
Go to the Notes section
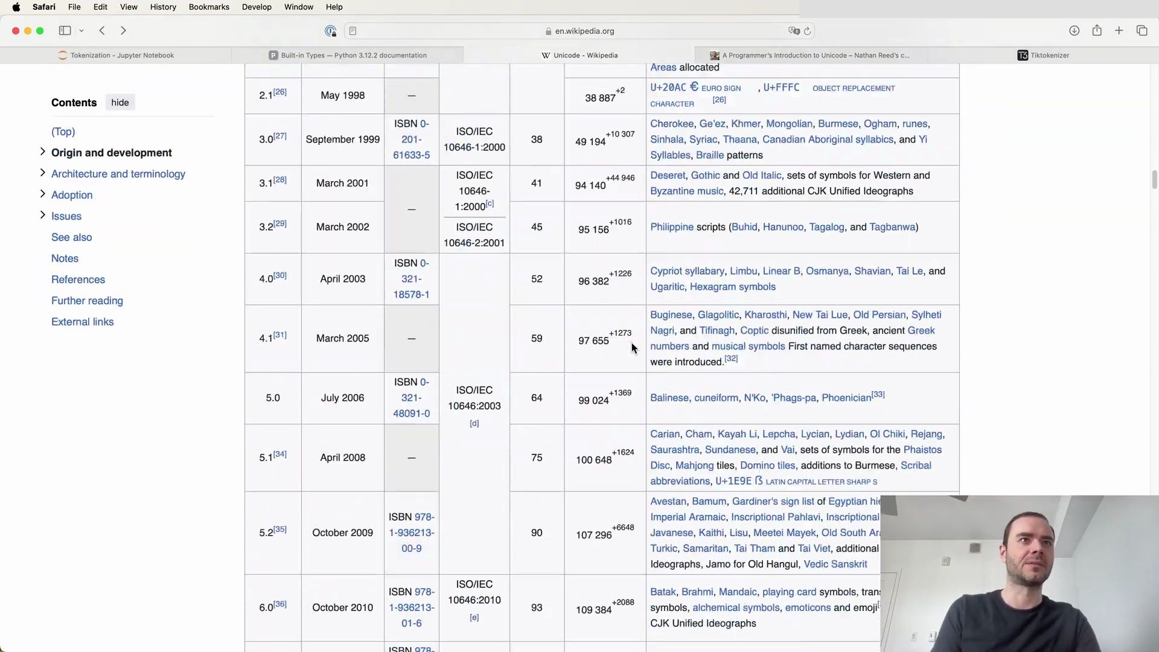[x=65, y=258]
